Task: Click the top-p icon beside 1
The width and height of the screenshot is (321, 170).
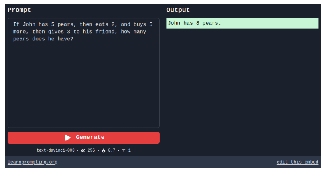Action: [x=124, y=150]
